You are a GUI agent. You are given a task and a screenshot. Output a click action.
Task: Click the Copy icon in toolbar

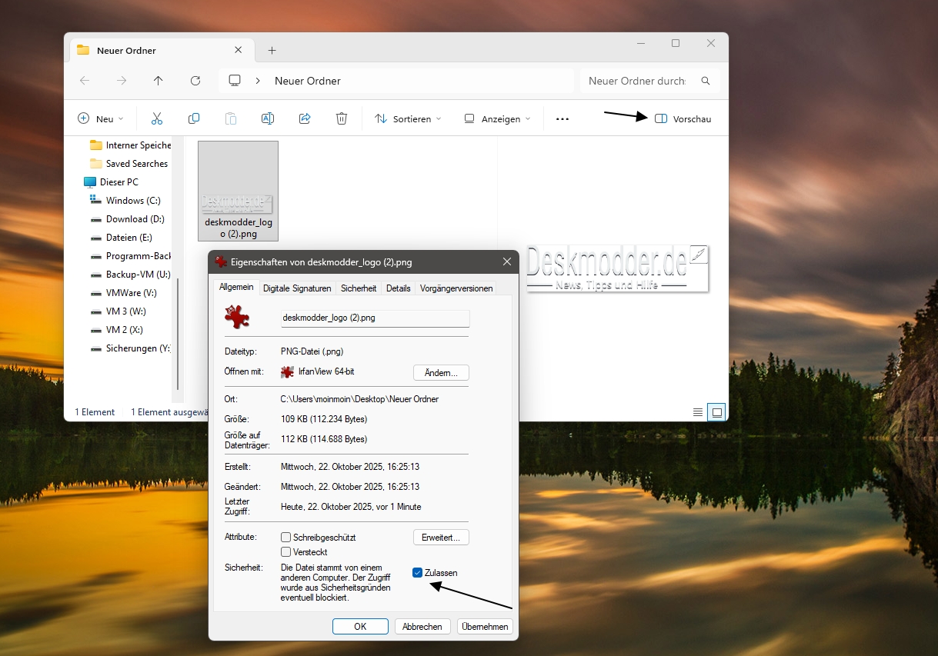tap(194, 118)
